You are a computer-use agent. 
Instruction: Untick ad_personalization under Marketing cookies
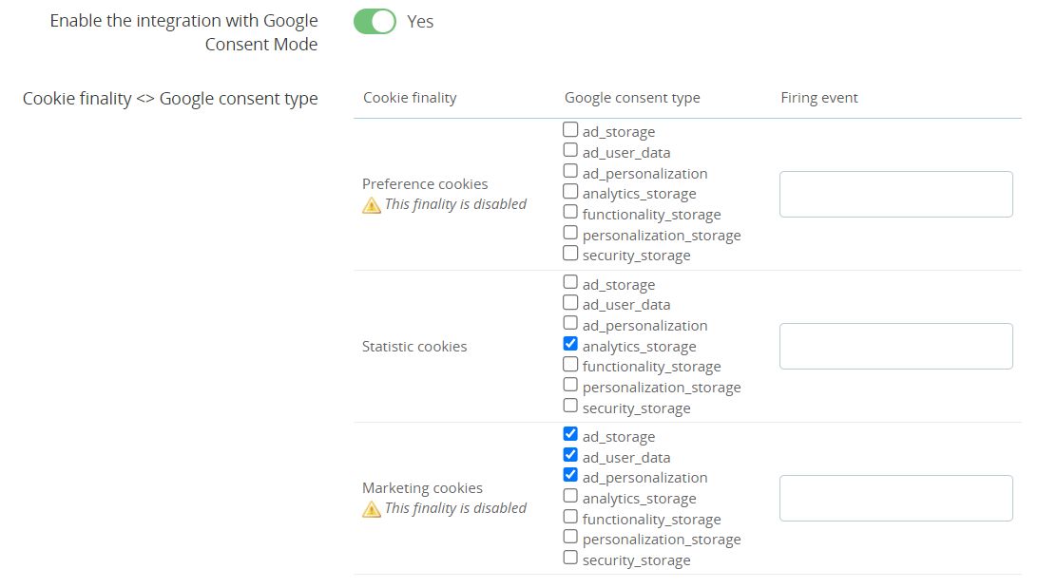570,475
